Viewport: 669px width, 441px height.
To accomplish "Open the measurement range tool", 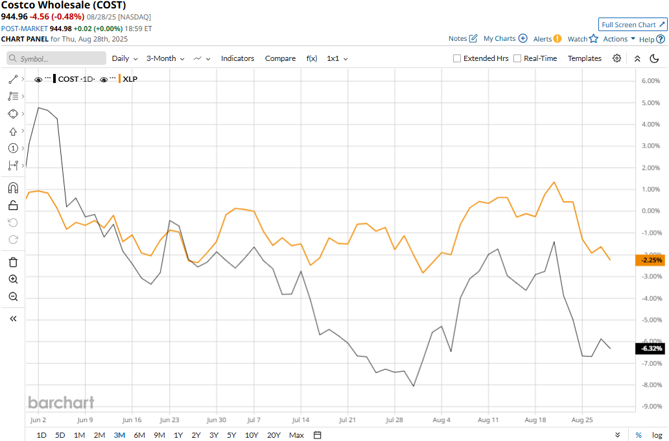I will tap(13, 165).
